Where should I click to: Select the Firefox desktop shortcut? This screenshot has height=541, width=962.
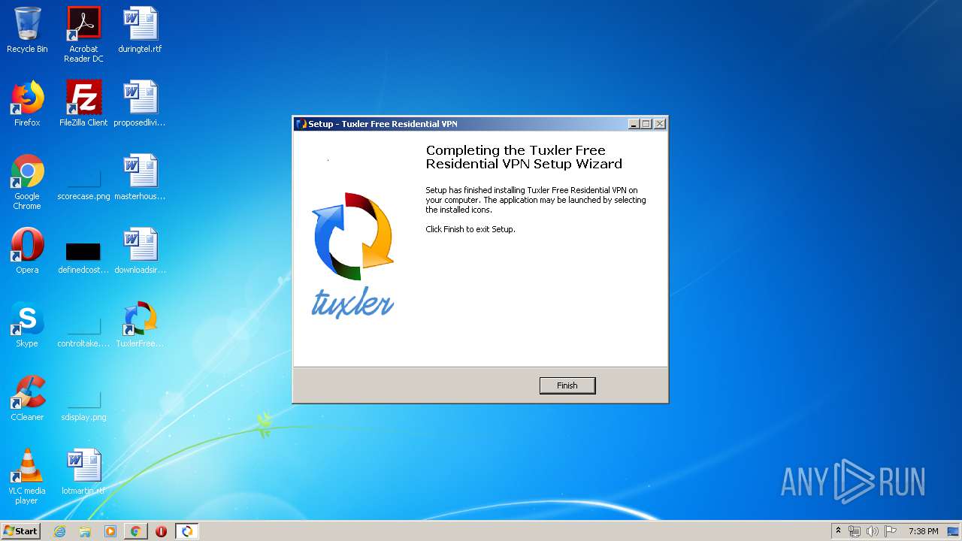click(27, 104)
